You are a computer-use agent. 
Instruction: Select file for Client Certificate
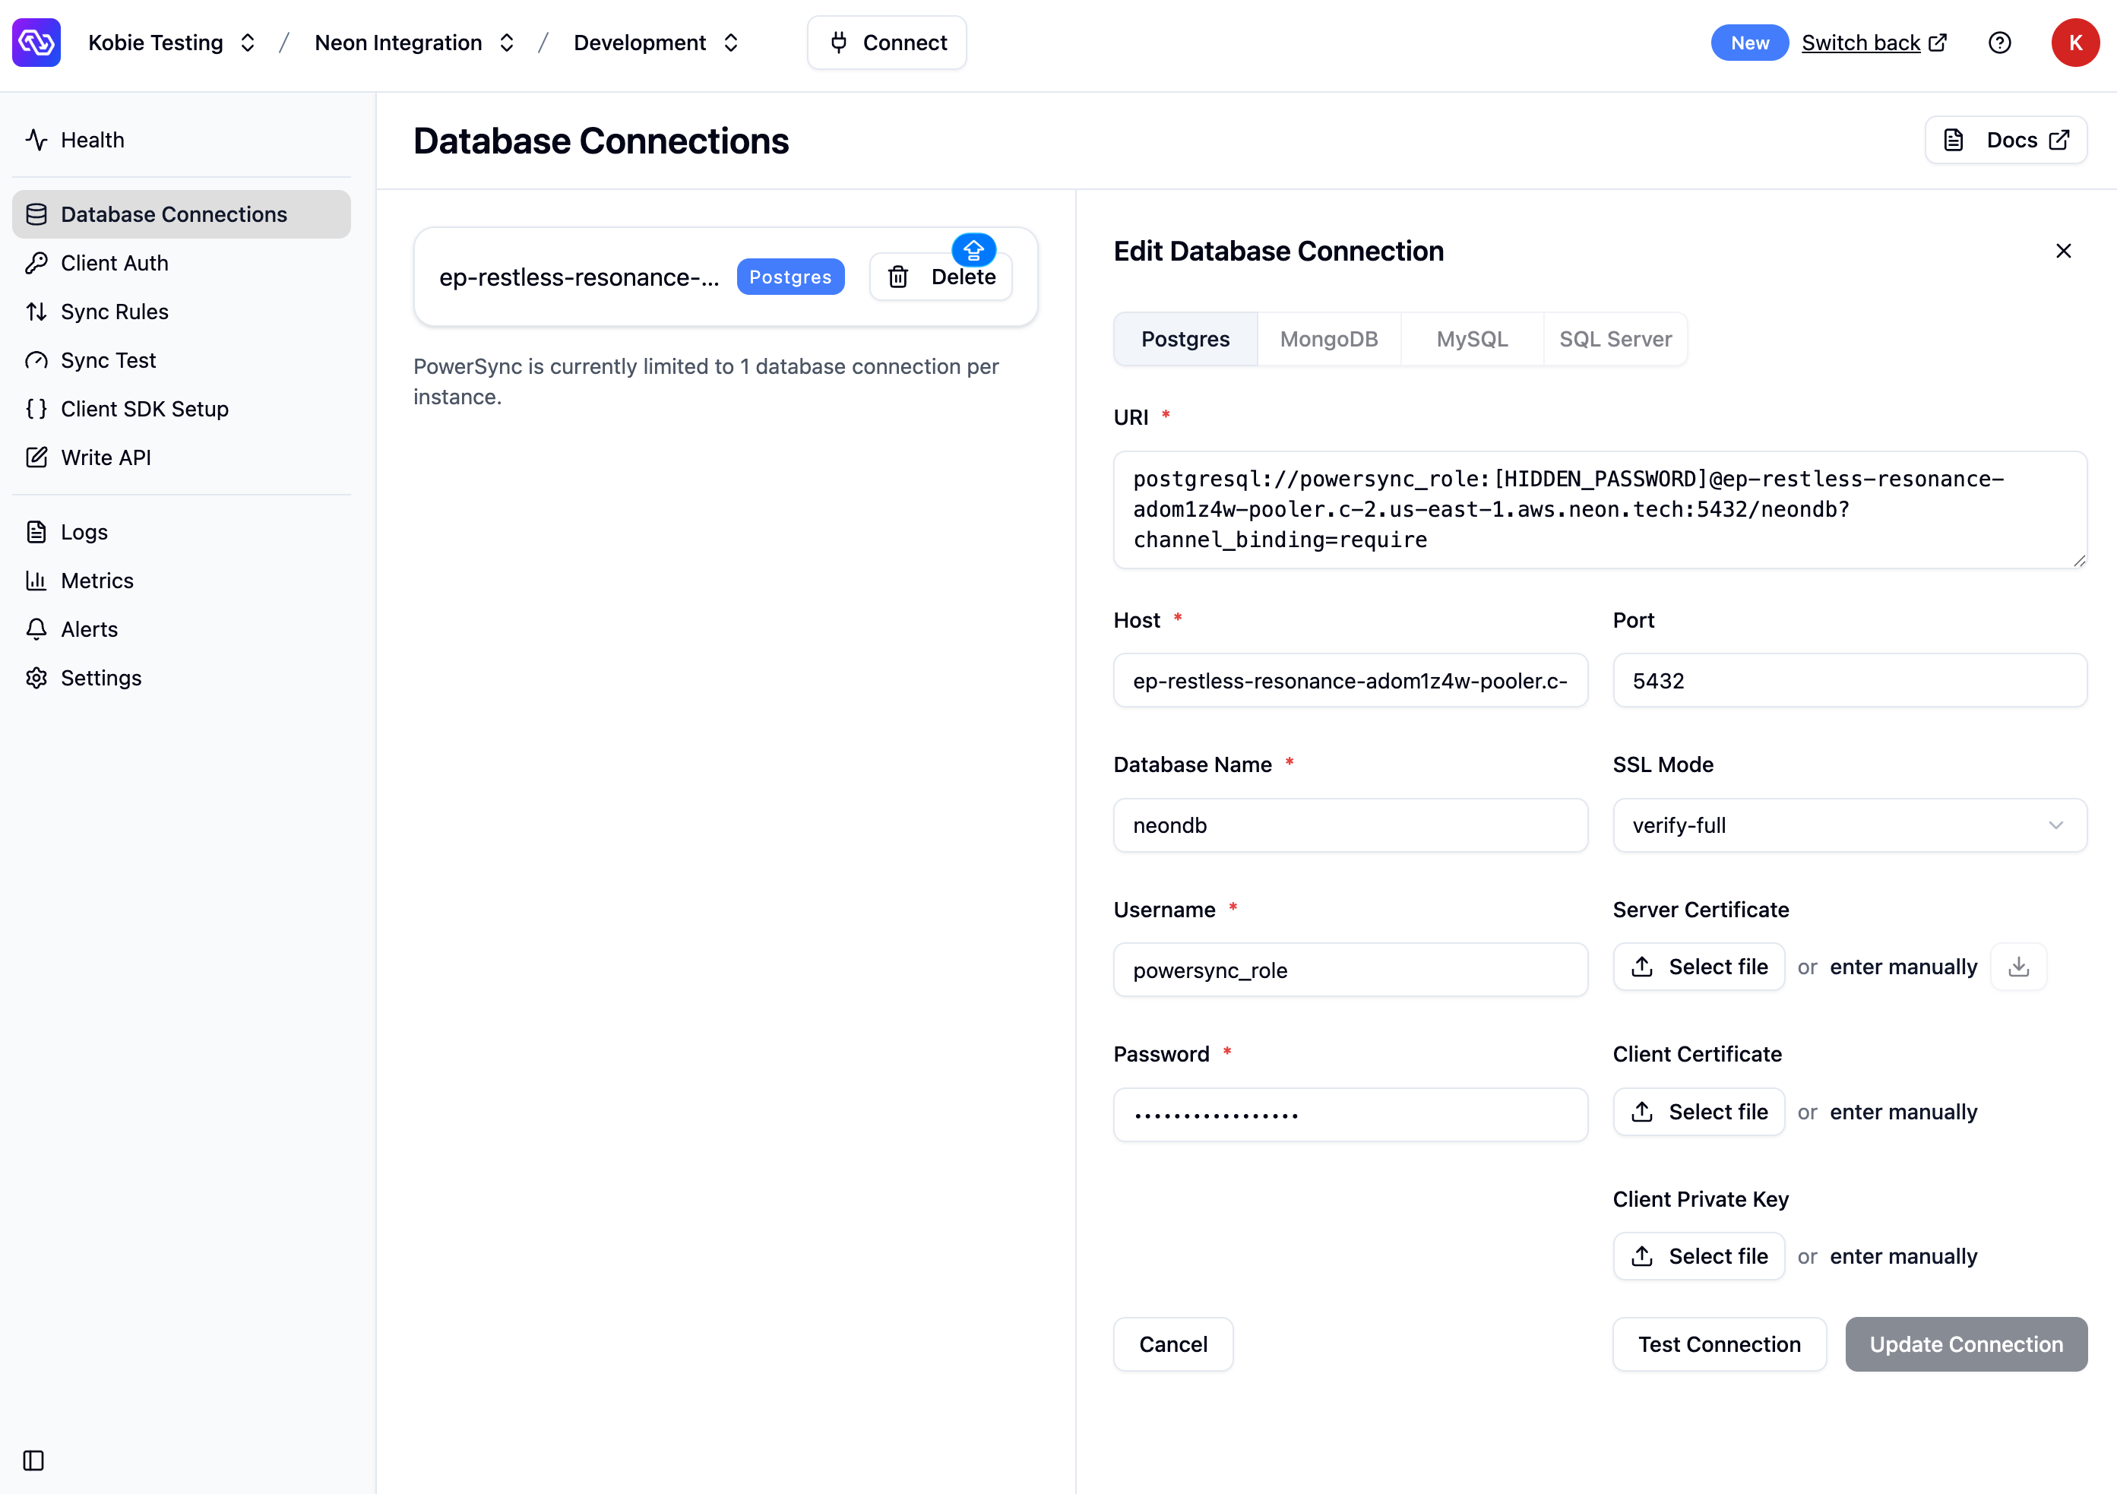pos(1698,1111)
